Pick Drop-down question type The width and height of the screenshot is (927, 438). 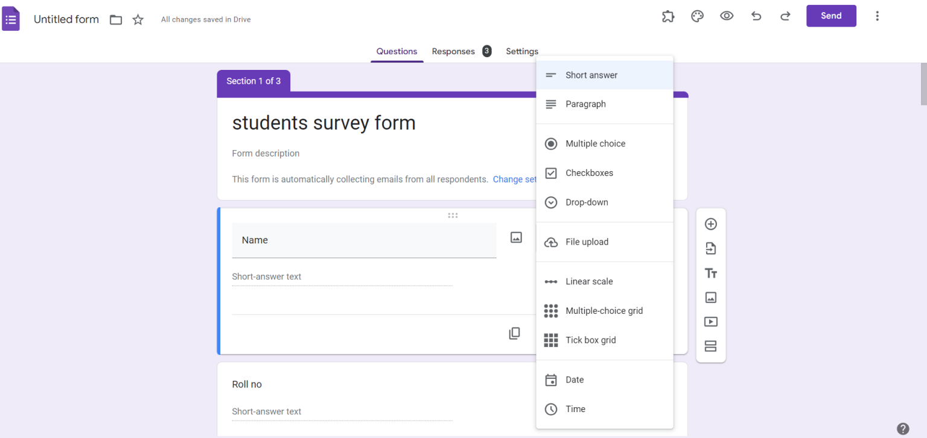coord(605,202)
